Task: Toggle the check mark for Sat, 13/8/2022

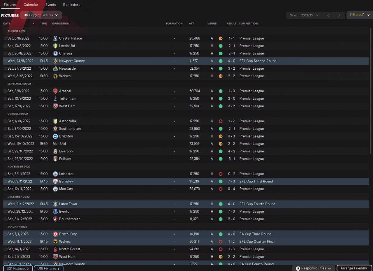Action: 5,46
